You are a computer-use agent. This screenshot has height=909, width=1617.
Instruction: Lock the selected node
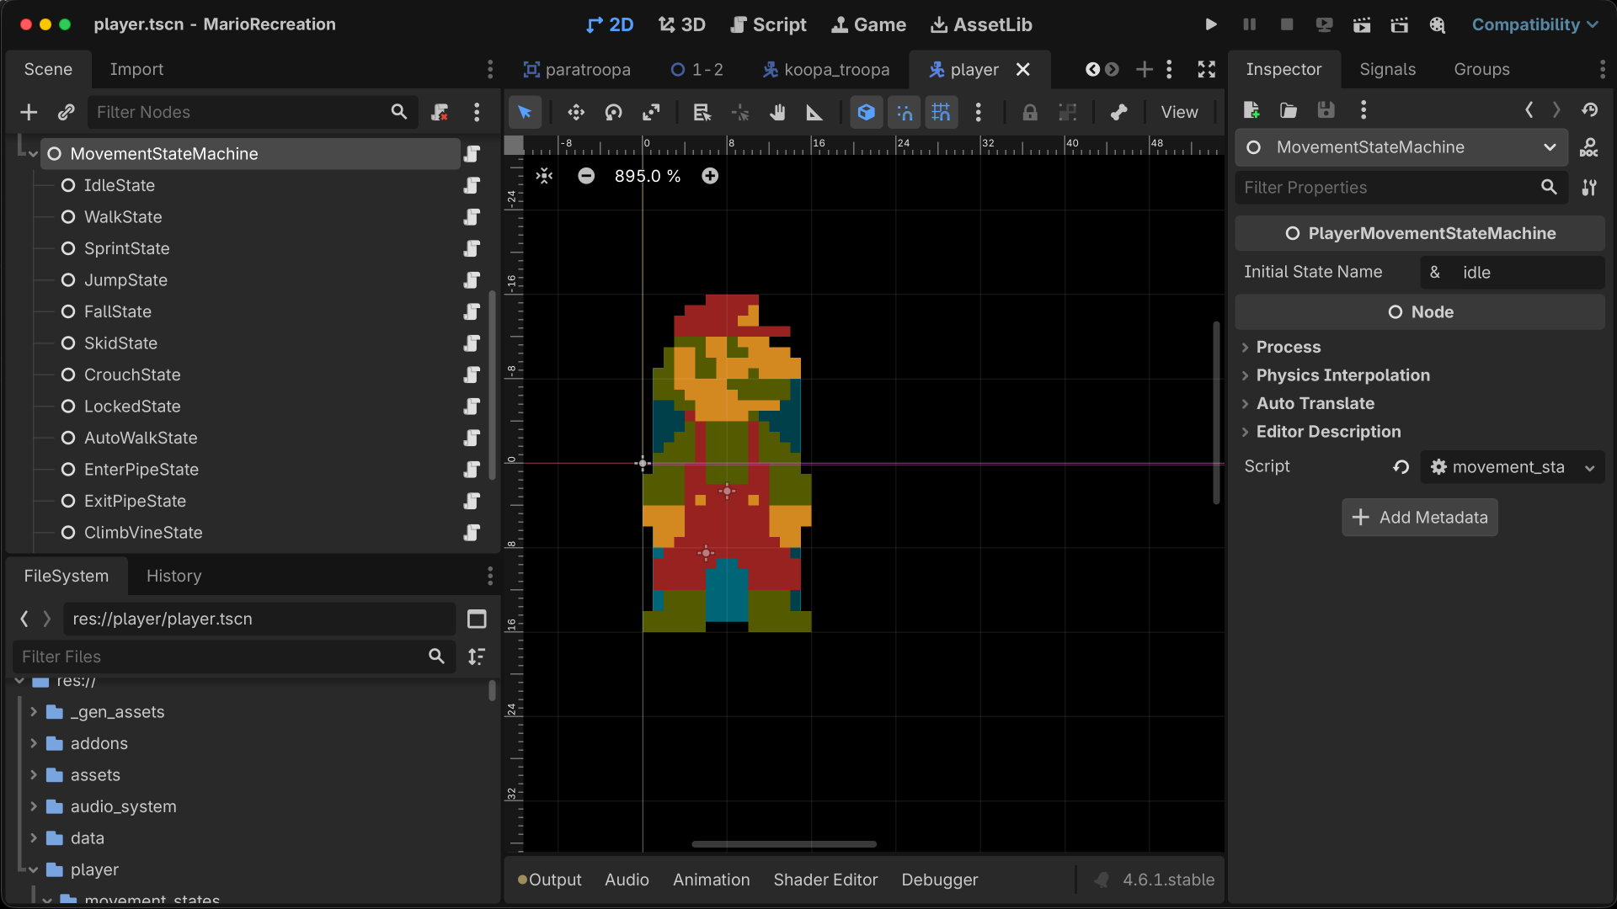[1030, 112]
